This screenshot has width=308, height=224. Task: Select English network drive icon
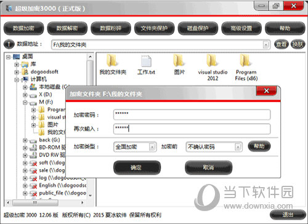pos(33,186)
